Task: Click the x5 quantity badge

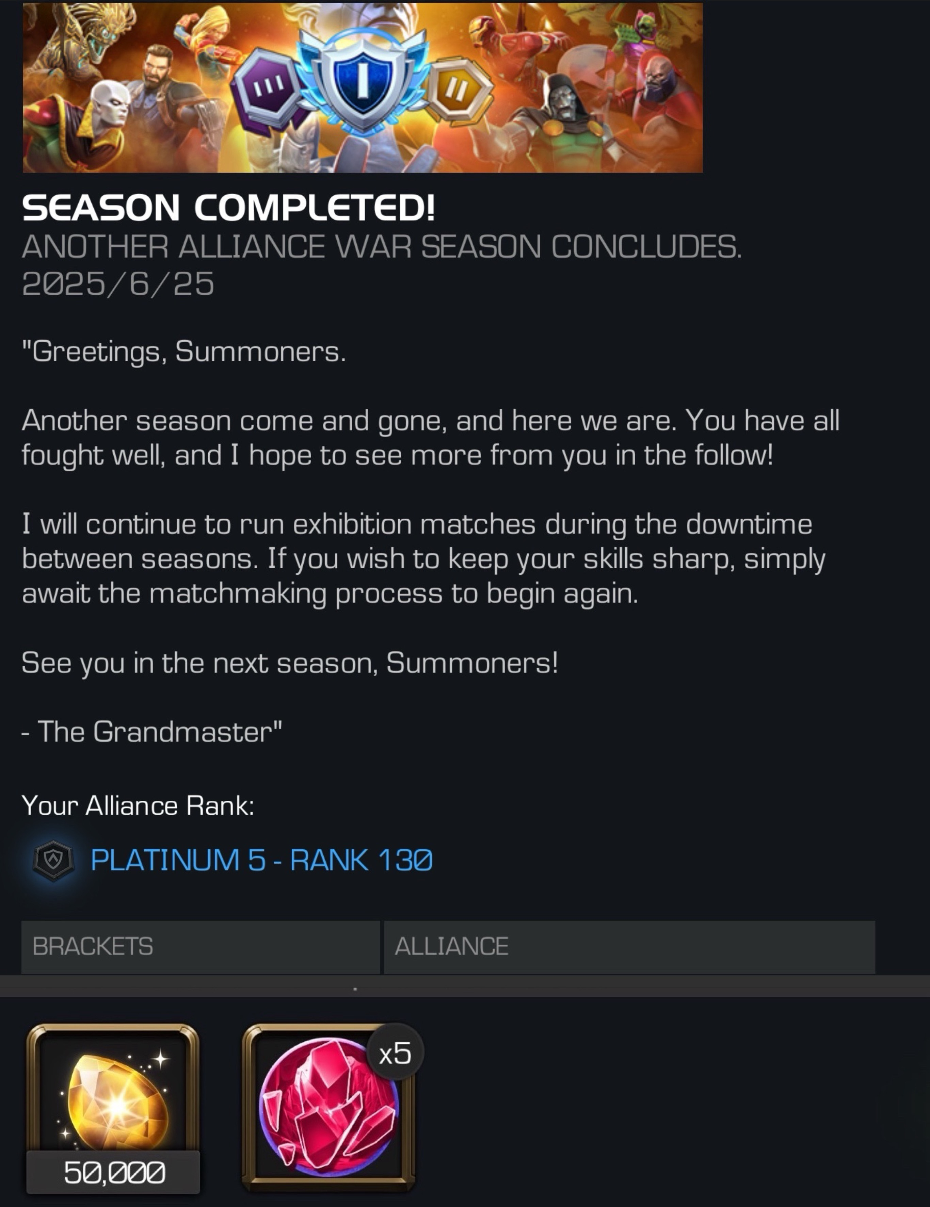Action: tap(395, 1053)
